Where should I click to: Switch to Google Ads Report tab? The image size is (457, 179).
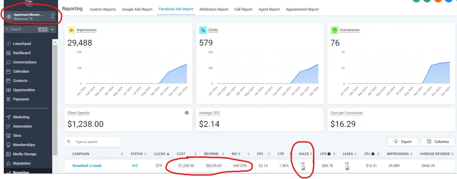137,9
